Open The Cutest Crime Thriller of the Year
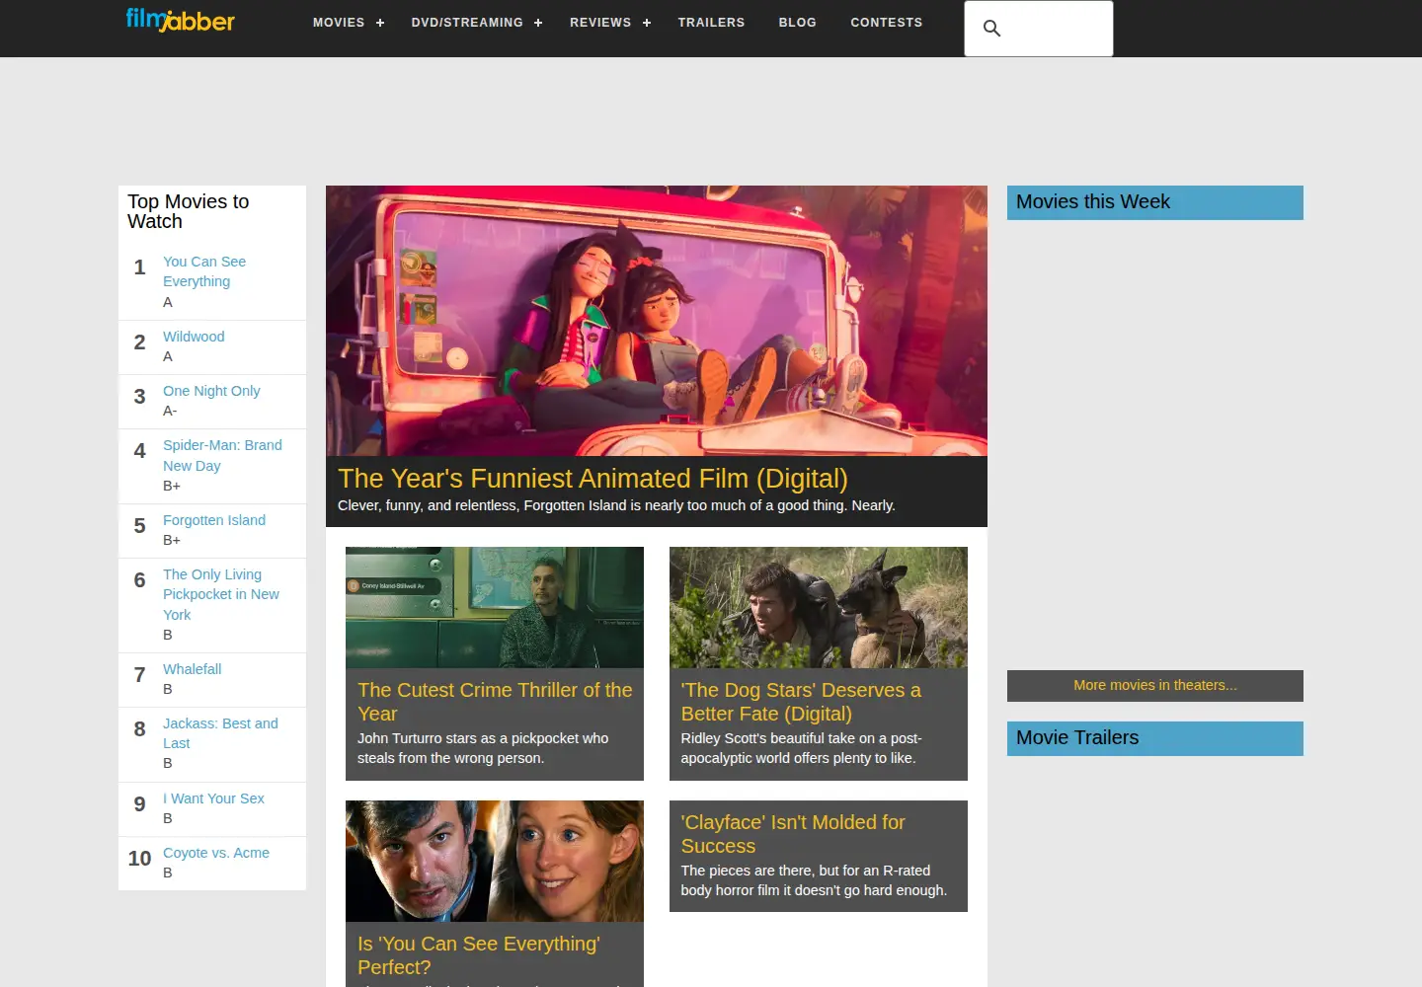Screen dimensions: 1422x987 495,702
